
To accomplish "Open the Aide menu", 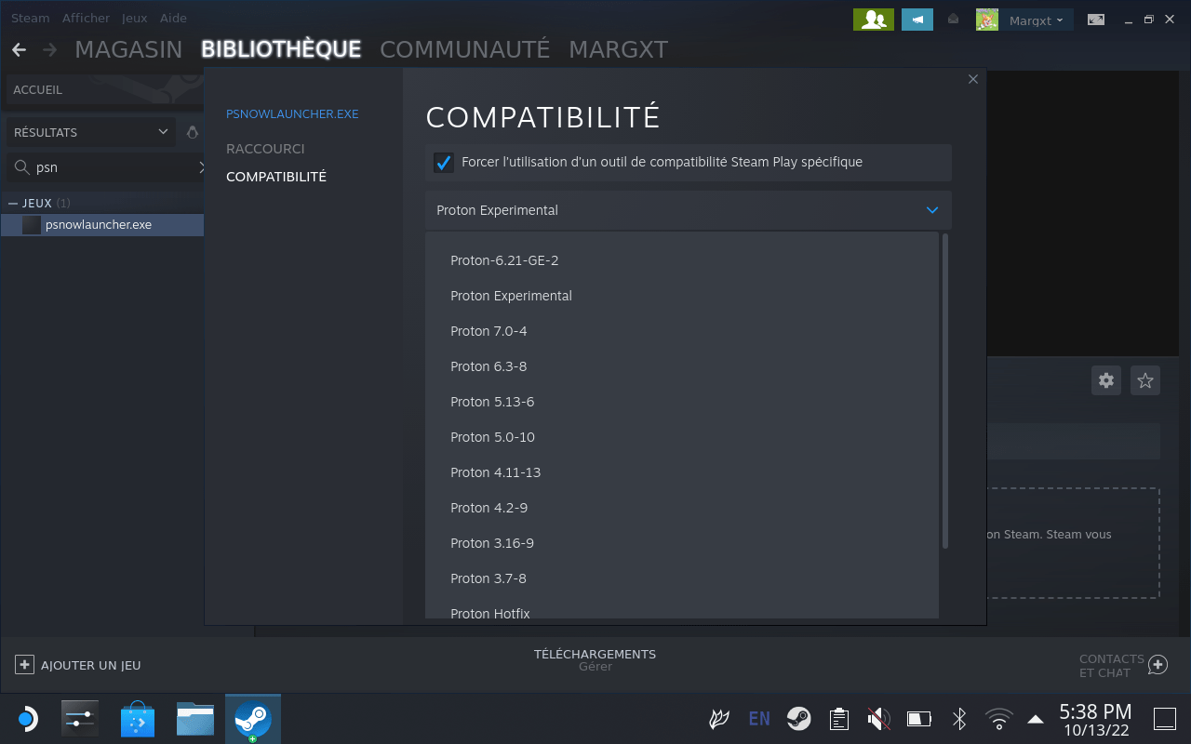I will click(173, 18).
